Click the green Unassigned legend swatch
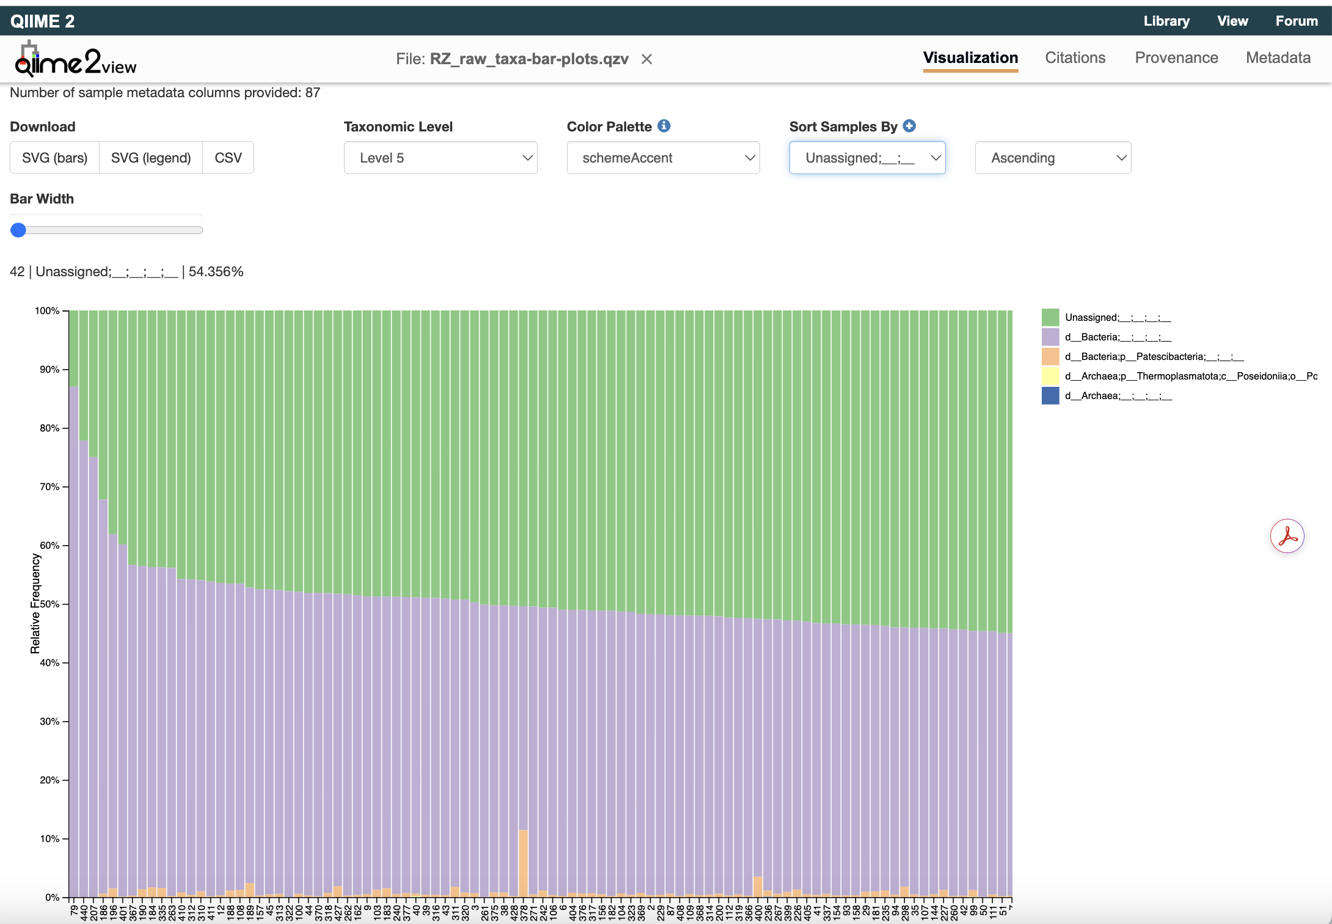Viewport: 1332px width, 924px height. click(1050, 317)
